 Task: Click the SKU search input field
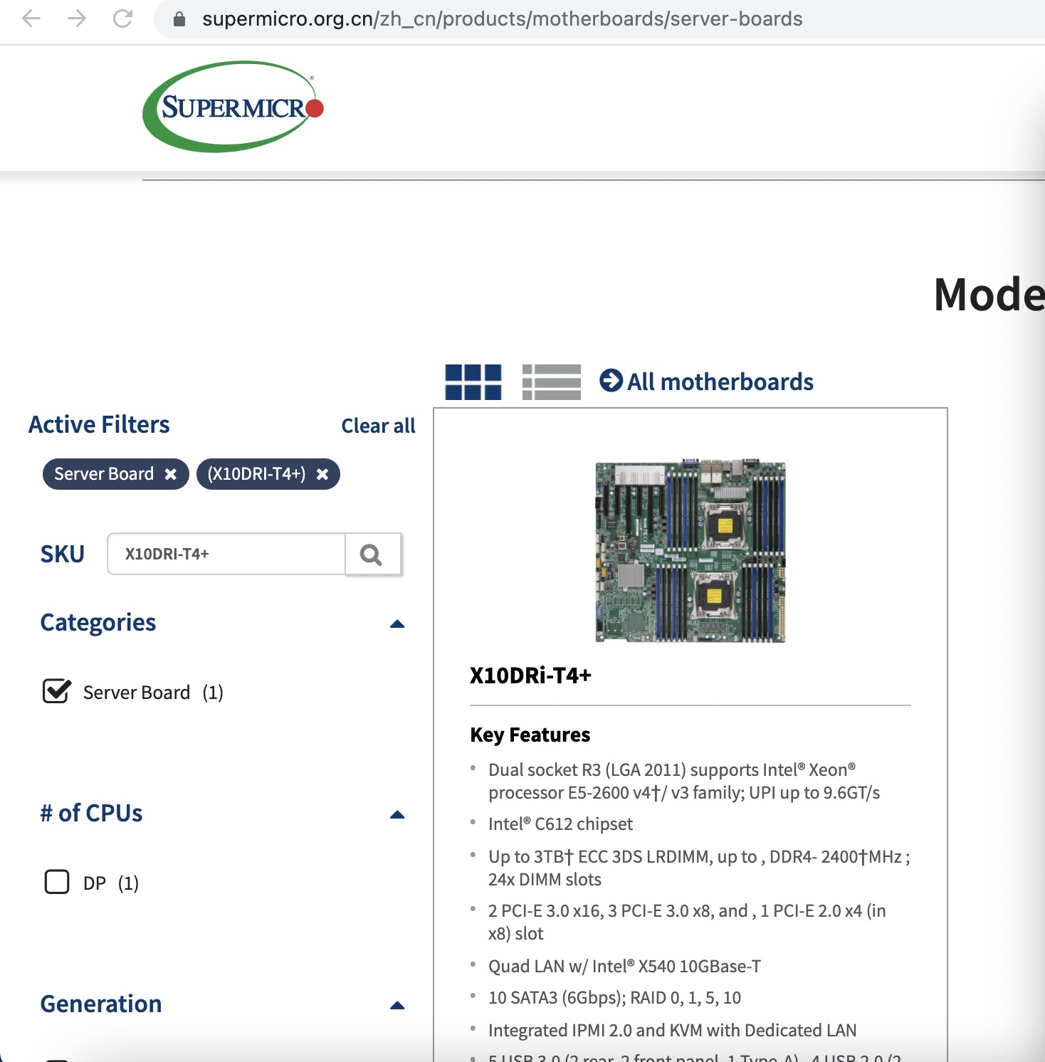pos(226,554)
